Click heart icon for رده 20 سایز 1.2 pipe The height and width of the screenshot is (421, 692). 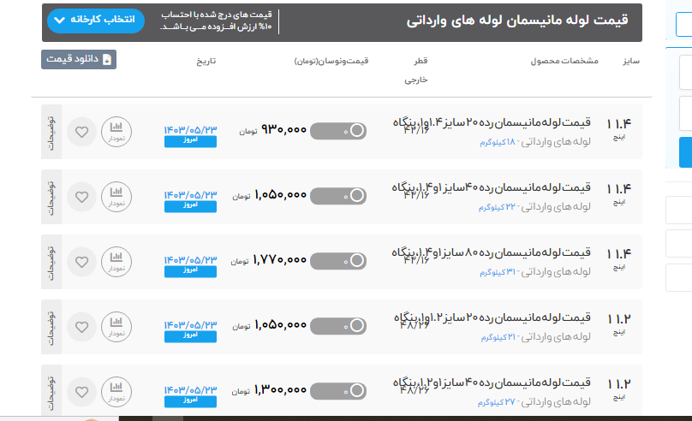[x=81, y=327]
